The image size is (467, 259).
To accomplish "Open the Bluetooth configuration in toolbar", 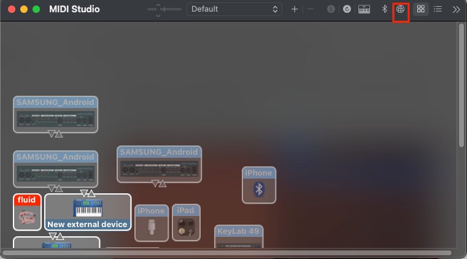I will tap(384, 9).
